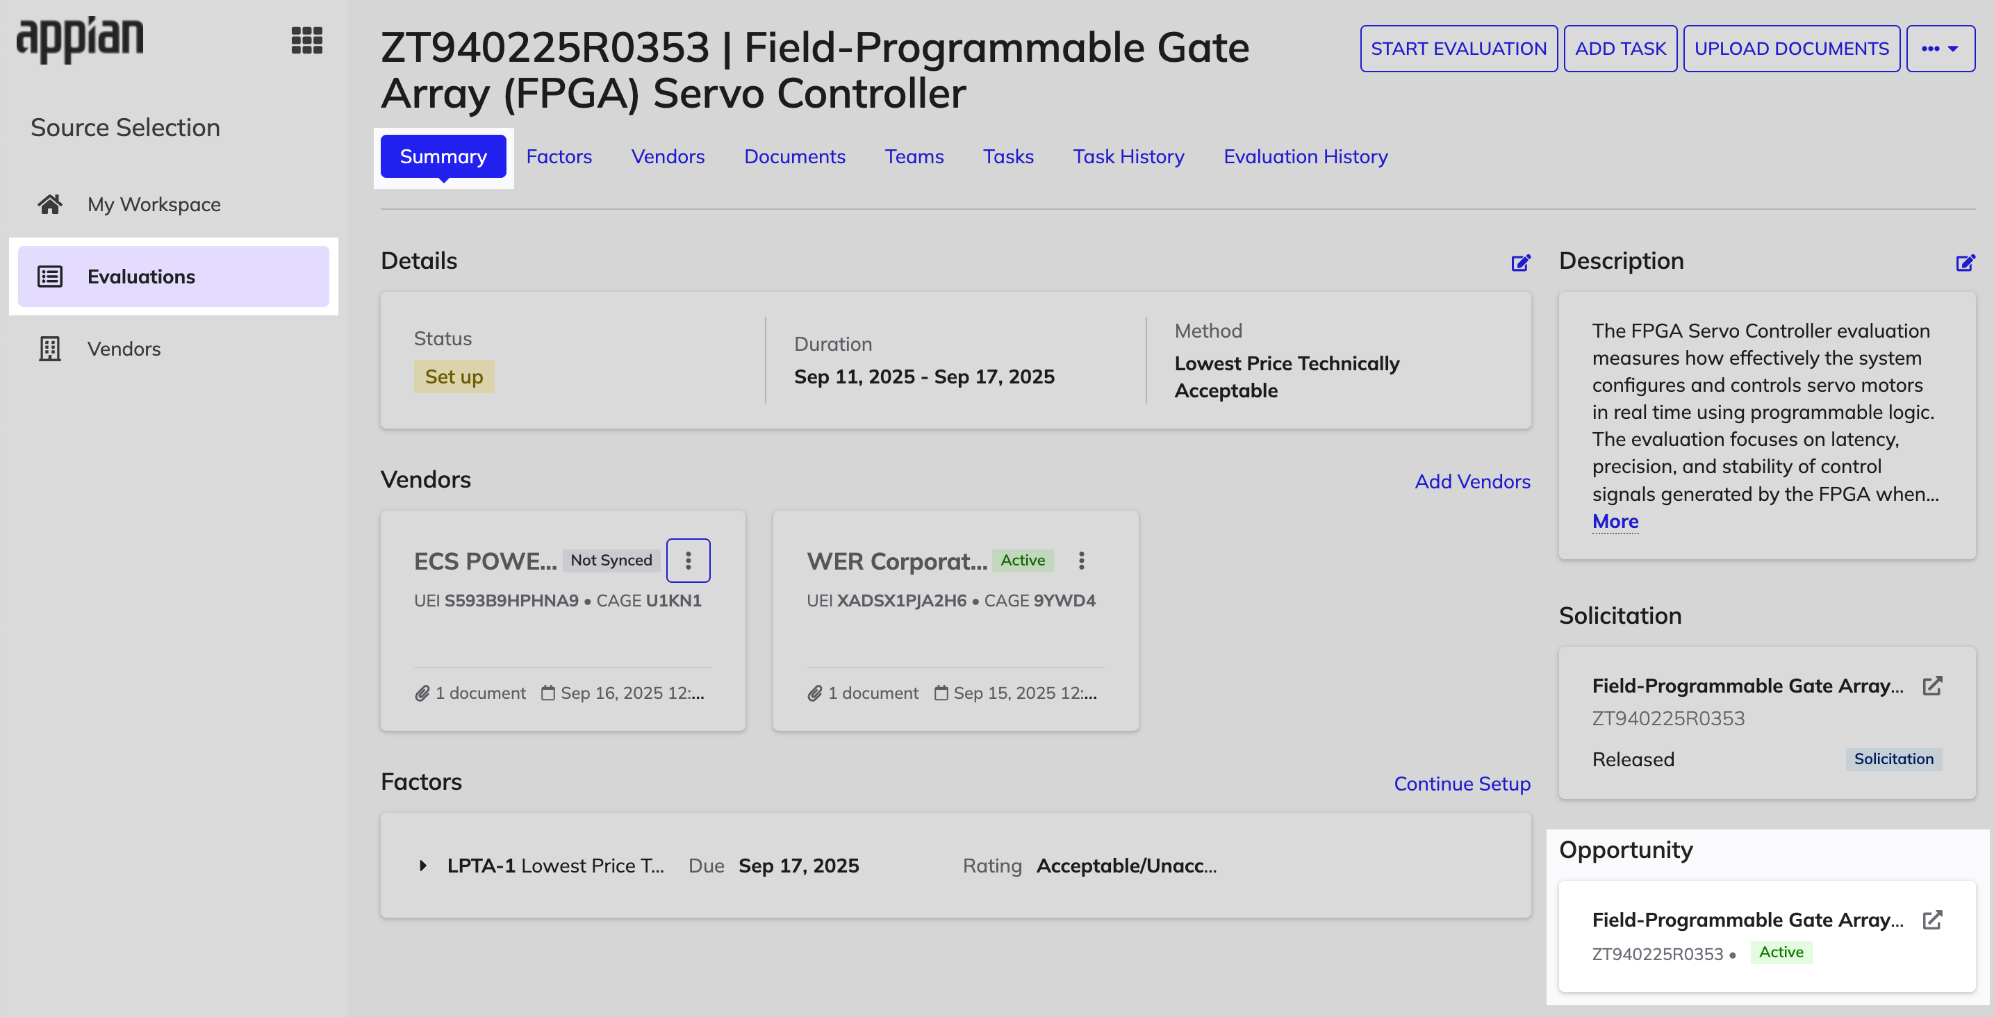1994x1017 pixels.
Task: Click the Solicitation tag next to Released
Action: coord(1893,759)
